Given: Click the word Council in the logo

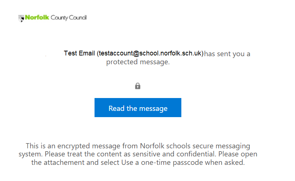Looking at the screenshot, I should pyautogui.click(x=78, y=18).
